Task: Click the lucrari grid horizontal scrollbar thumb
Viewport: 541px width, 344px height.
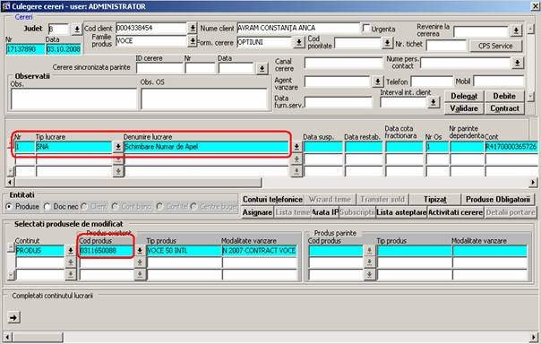Action: (x=138, y=182)
